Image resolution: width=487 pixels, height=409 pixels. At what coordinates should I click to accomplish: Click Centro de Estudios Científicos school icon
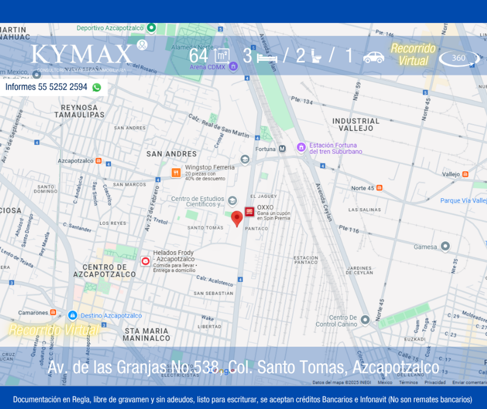pos(232,200)
